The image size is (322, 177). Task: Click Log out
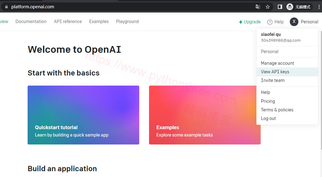tap(287, 118)
